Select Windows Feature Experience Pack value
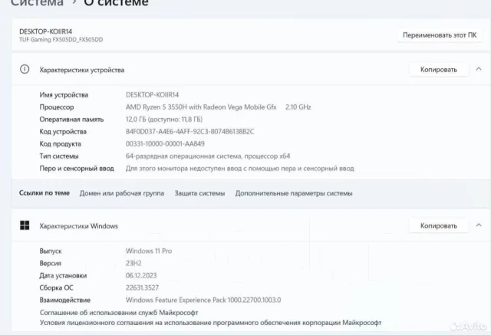 (203, 300)
